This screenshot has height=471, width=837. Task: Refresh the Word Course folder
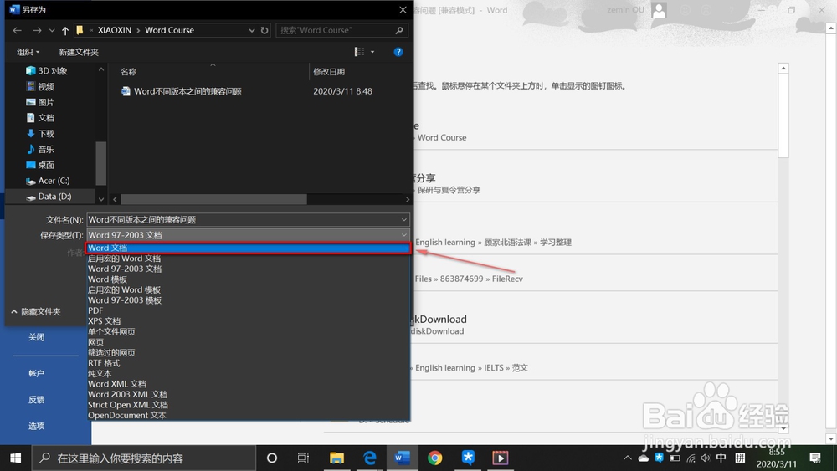coord(264,30)
